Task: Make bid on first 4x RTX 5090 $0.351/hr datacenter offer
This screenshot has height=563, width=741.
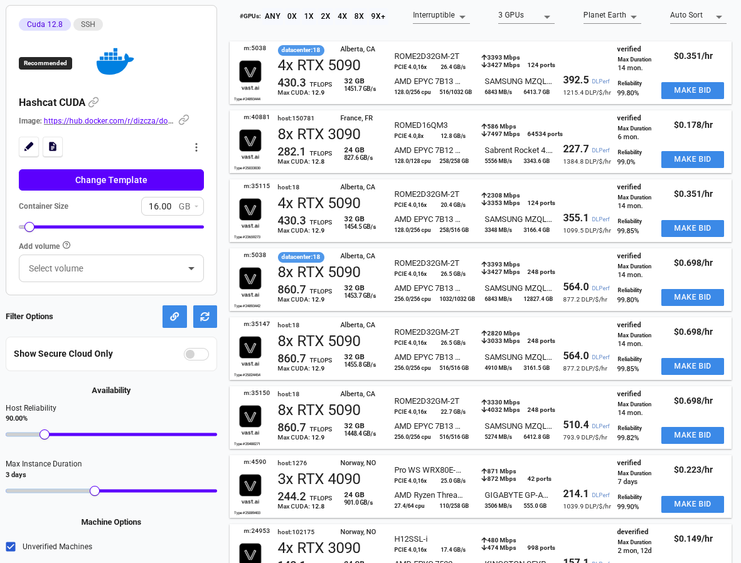Action: pyautogui.click(x=692, y=90)
